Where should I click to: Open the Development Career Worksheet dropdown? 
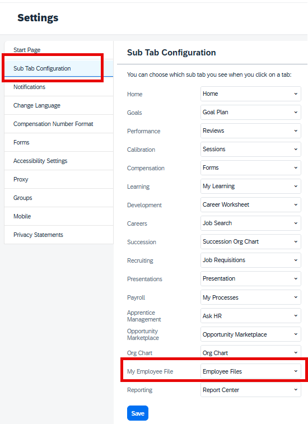(251, 204)
